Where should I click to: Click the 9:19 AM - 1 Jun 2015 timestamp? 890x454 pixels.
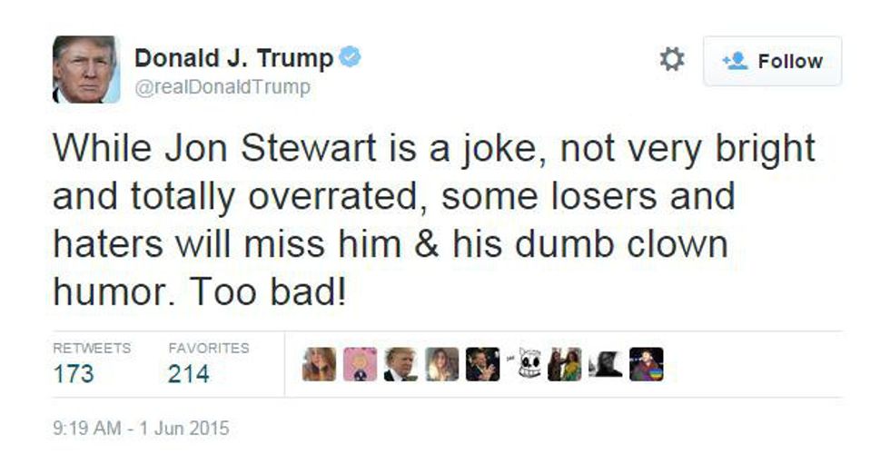point(141,428)
